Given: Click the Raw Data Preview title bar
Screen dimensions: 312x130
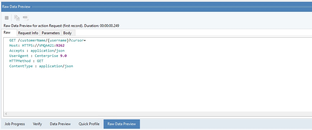Looking at the screenshot, I should pos(157,7).
